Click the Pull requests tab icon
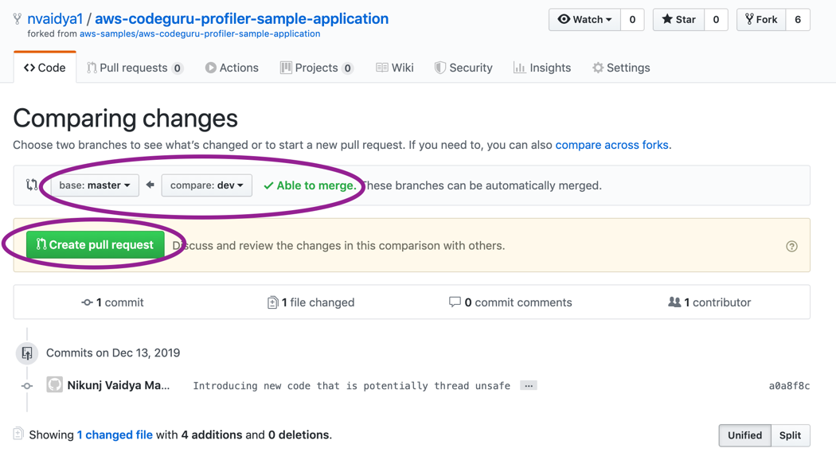 92,68
